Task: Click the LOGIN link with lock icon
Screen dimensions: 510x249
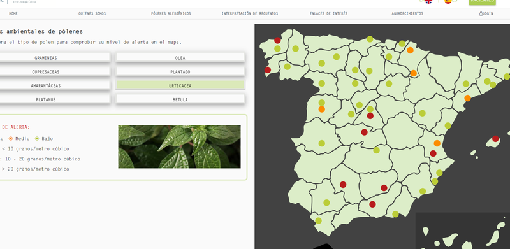Action: click(486, 13)
